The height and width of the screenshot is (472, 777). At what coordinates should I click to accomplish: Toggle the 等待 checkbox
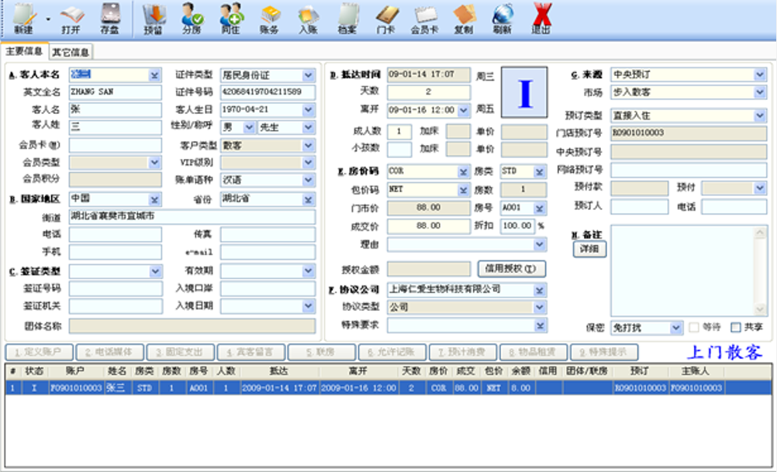(694, 328)
